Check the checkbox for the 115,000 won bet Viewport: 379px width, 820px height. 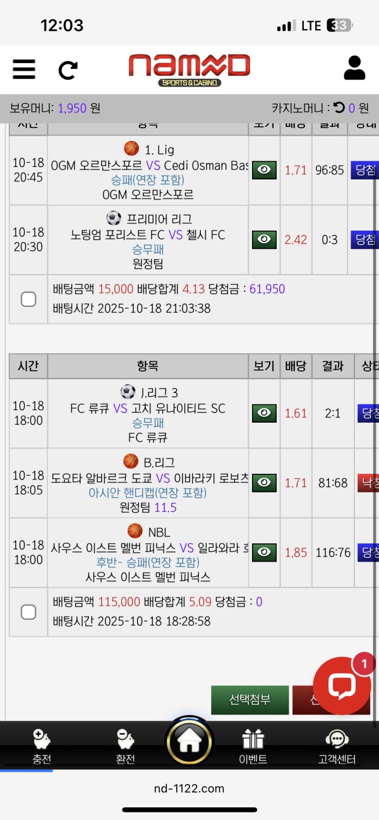pyautogui.click(x=28, y=611)
